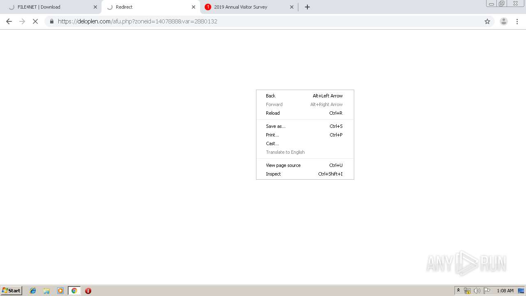Click the show desktop tray icon
This screenshot has height=296, width=526.
(521, 291)
